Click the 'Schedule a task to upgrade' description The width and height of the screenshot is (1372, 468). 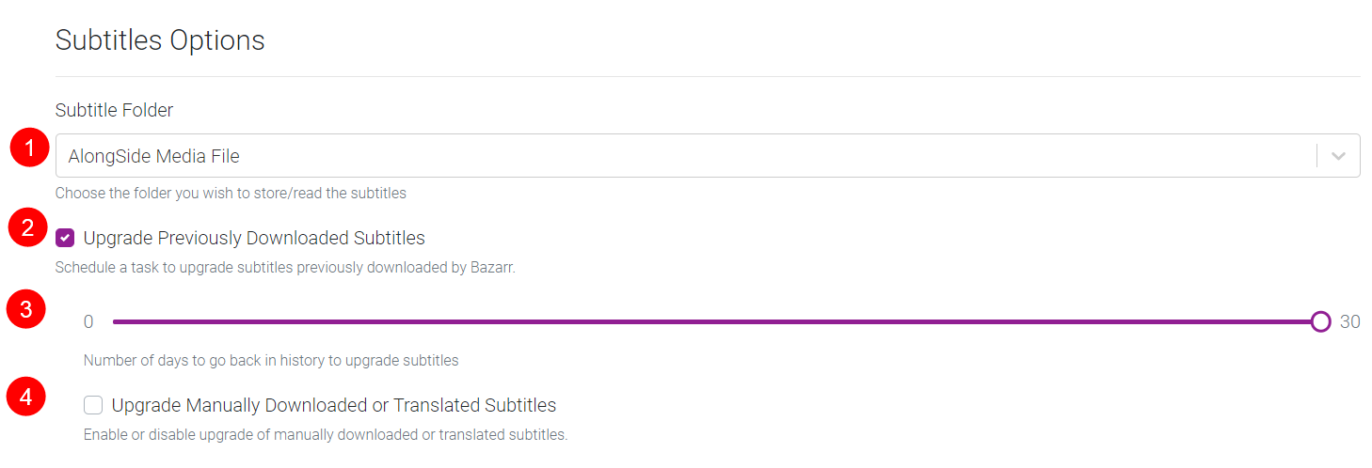[285, 267]
